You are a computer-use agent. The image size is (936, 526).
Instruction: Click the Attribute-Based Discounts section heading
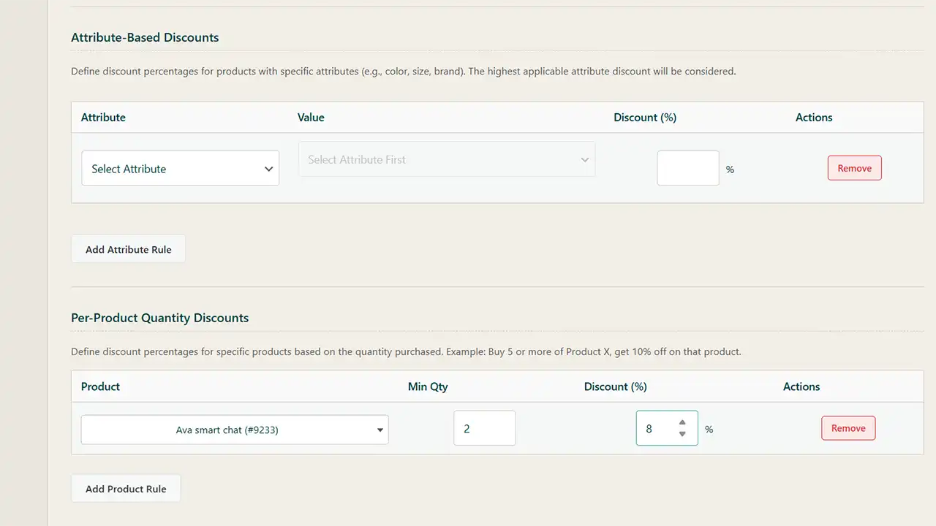click(145, 37)
